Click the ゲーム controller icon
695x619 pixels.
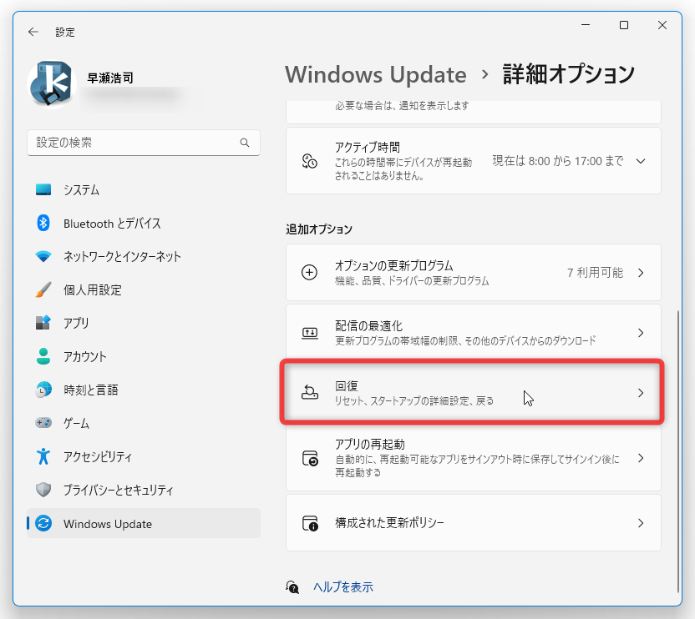tap(43, 423)
